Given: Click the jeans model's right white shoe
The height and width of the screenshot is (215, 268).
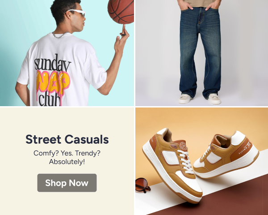Looking at the screenshot, I should pyautogui.click(x=214, y=99).
